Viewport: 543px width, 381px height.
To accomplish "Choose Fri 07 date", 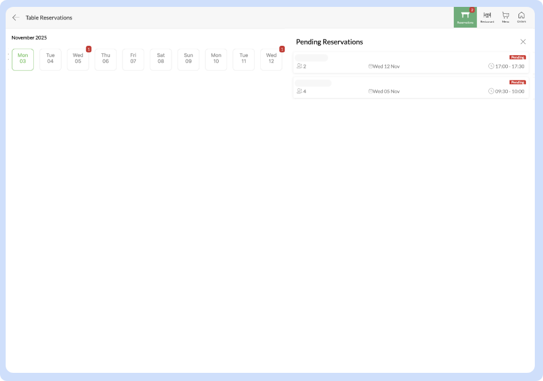I will [x=133, y=60].
